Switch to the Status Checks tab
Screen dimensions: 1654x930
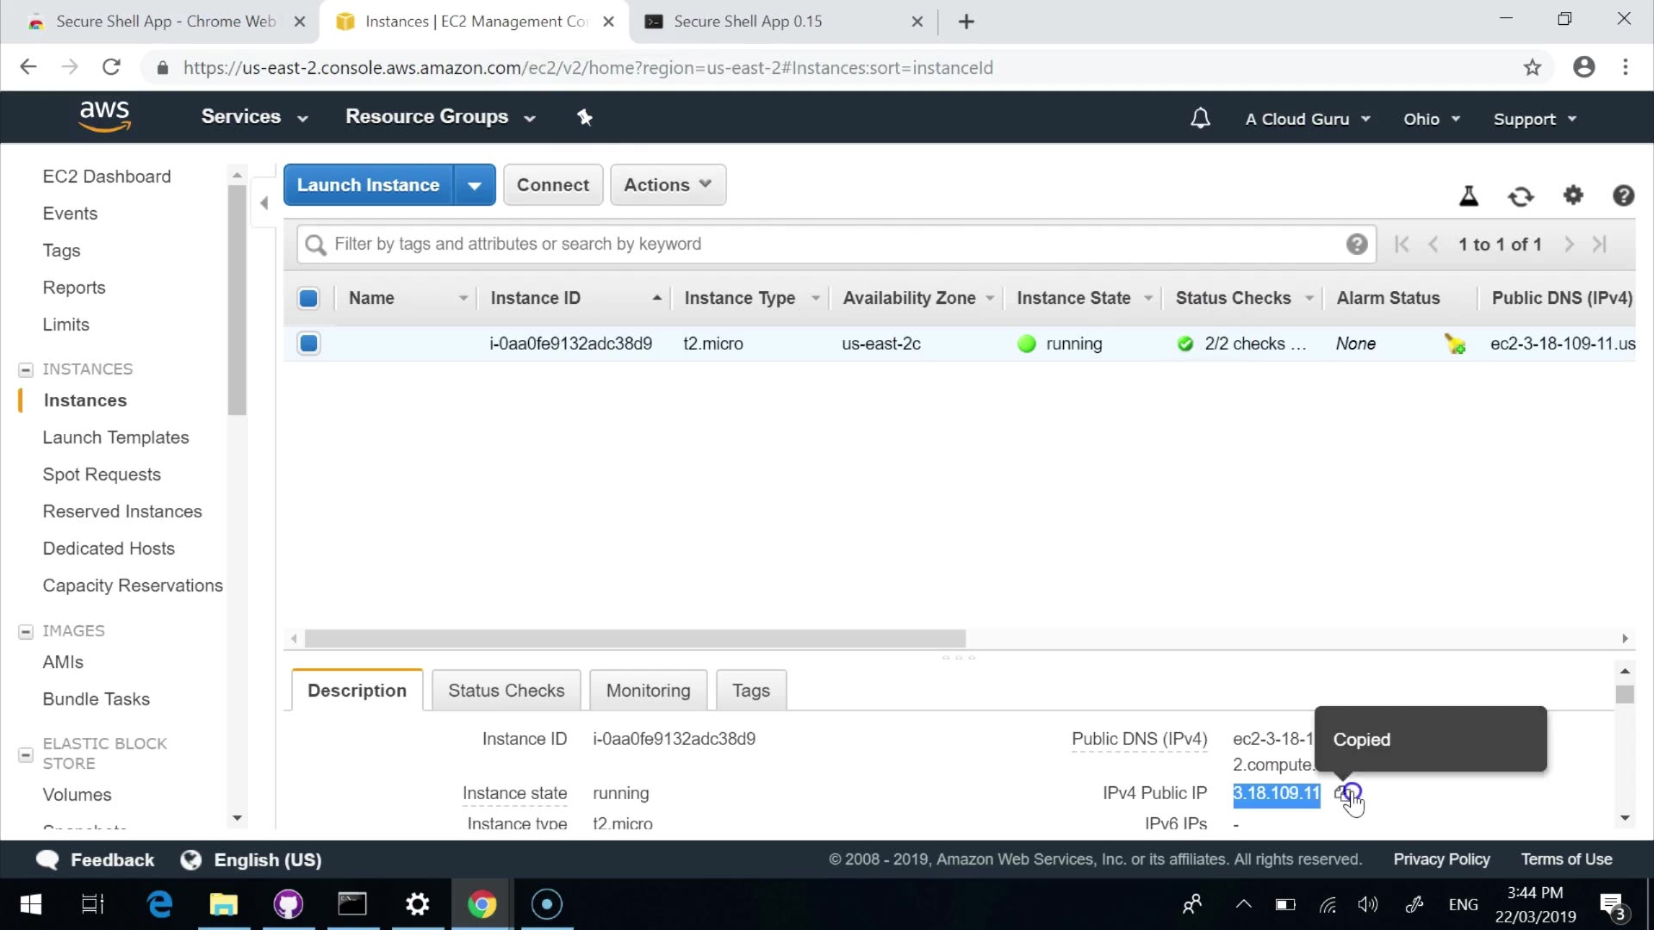pyautogui.click(x=506, y=691)
